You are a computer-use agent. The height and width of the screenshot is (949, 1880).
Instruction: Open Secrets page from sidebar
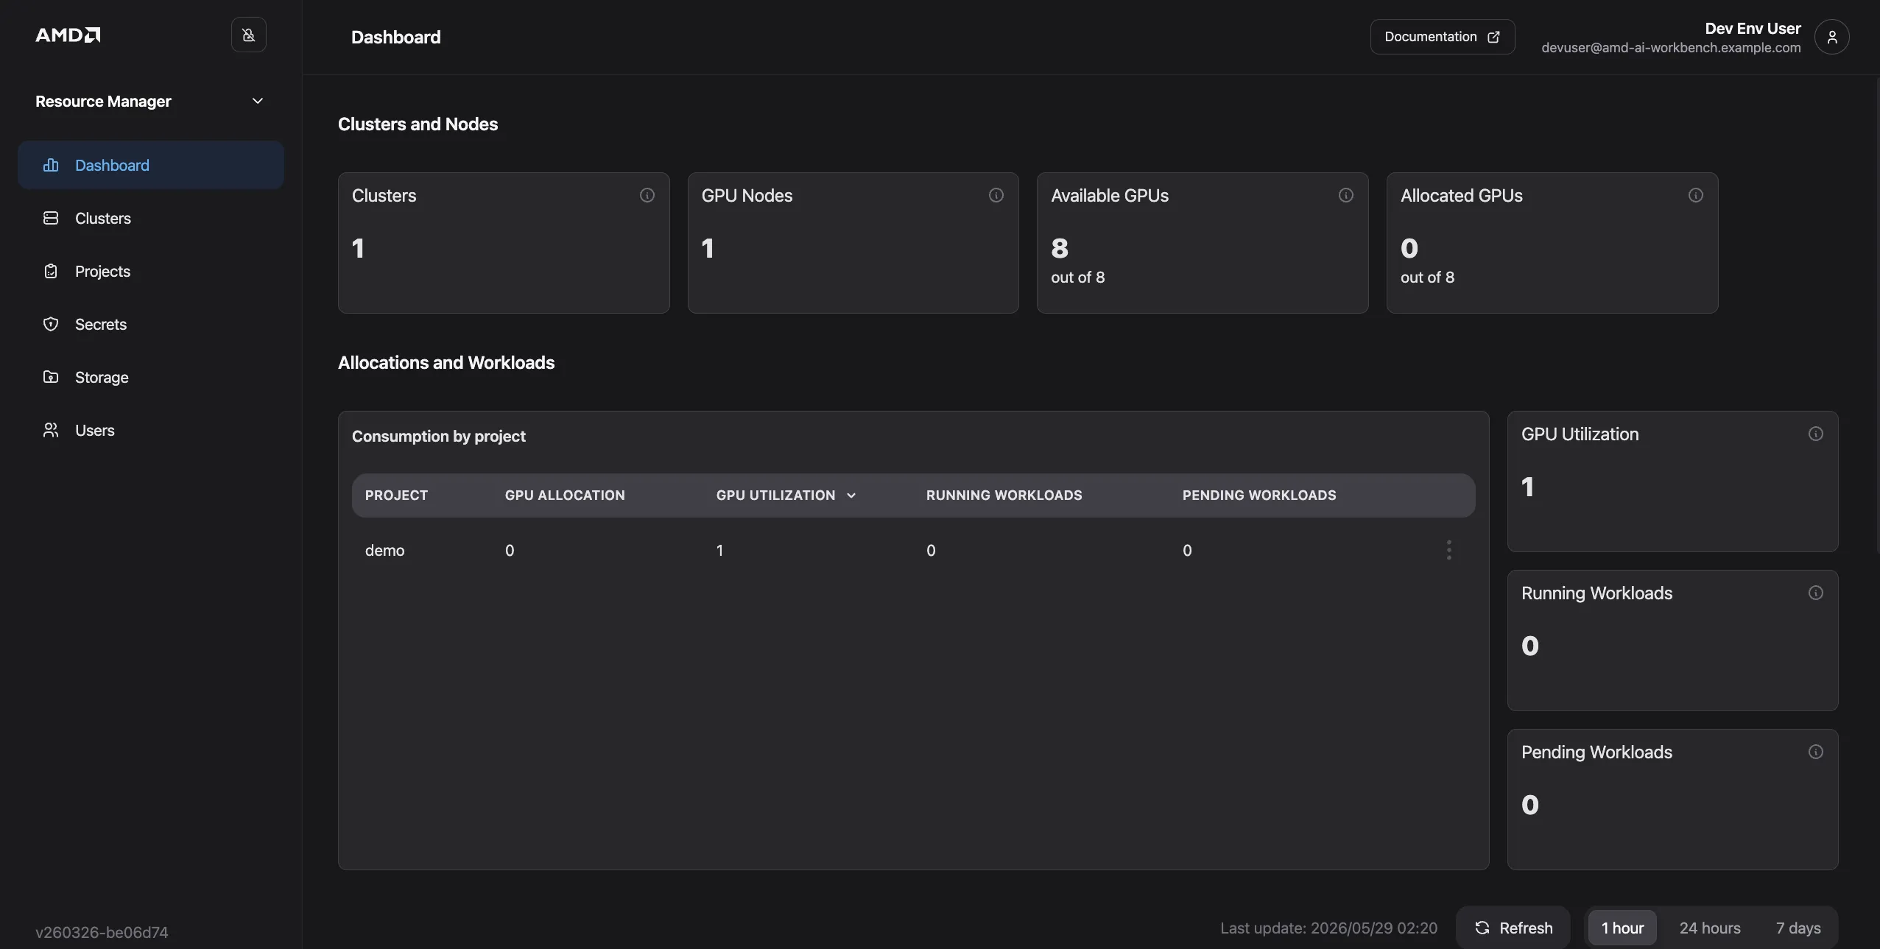click(151, 324)
